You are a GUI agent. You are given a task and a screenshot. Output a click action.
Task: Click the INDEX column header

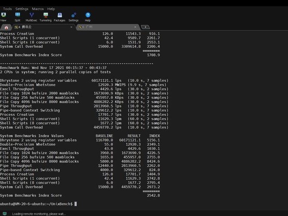154,136
